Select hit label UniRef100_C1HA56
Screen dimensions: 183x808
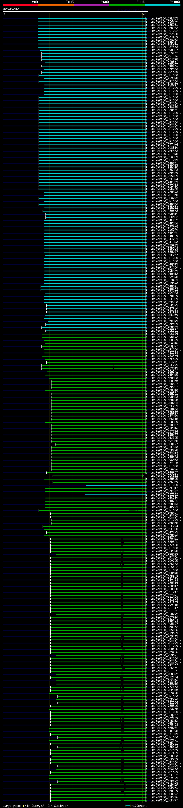164,409
